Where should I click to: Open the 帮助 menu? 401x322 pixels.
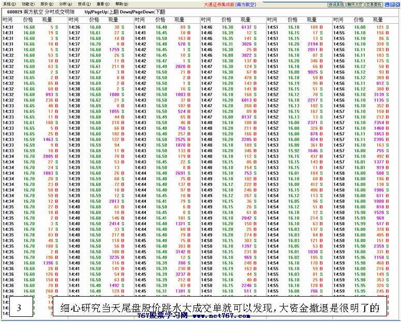120,4
